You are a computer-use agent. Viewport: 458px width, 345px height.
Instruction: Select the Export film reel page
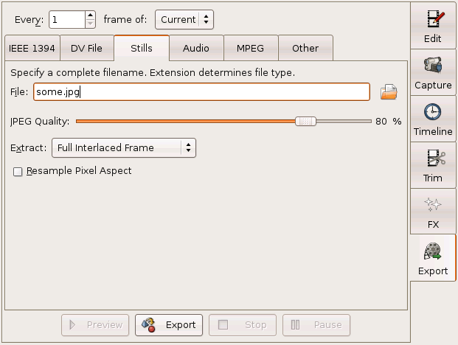[433, 257]
